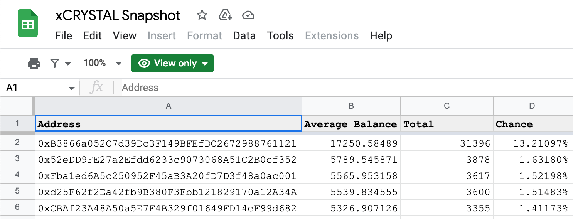
Task: Select column C header
Action: tap(447, 106)
